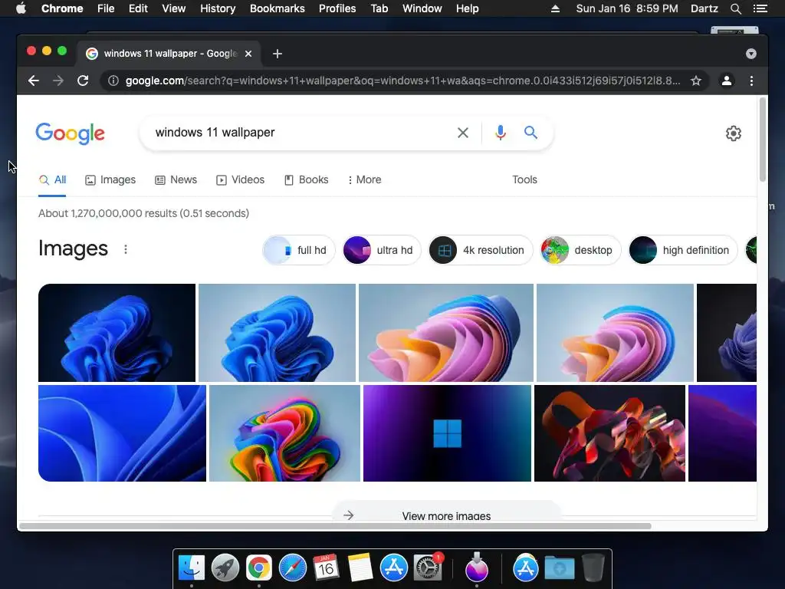Open System Preferences from the Dock
This screenshot has width=785, height=589.
pyautogui.click(x=428, y=568)
